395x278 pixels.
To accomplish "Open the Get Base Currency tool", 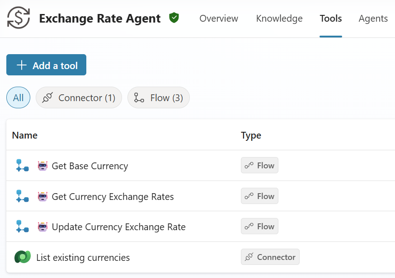I will (90, 166).
